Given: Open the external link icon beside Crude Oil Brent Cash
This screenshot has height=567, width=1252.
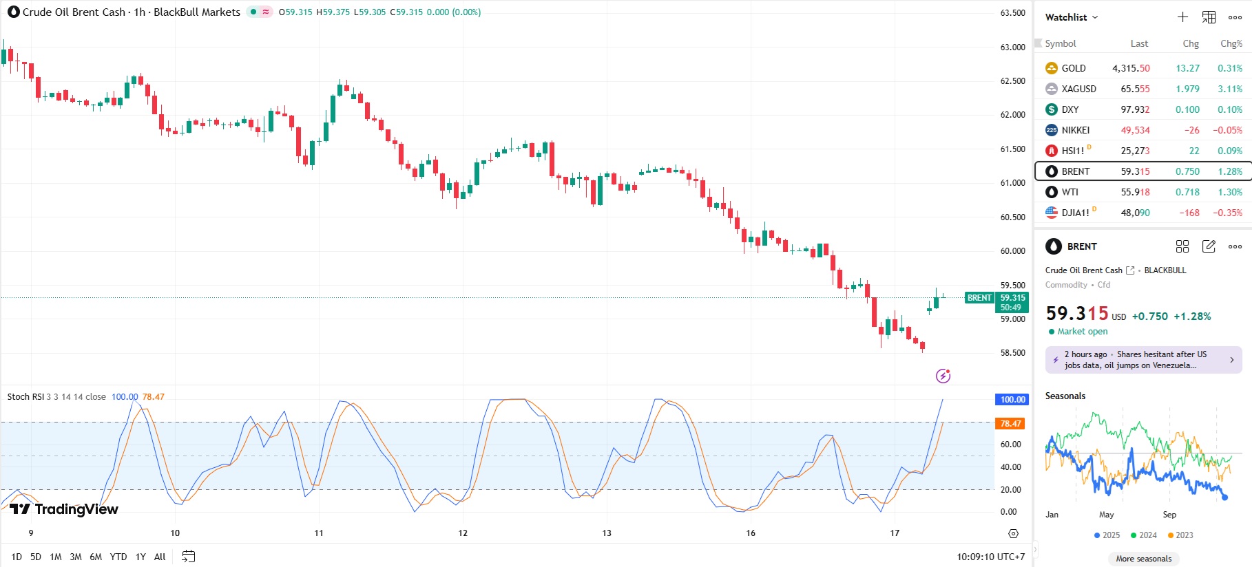Looking at the screenshot, I should (x=1130, y=270).
